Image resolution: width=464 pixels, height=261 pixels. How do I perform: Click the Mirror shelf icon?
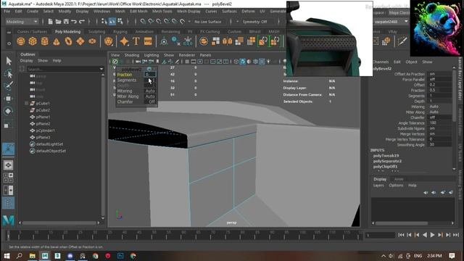point(227,41)
